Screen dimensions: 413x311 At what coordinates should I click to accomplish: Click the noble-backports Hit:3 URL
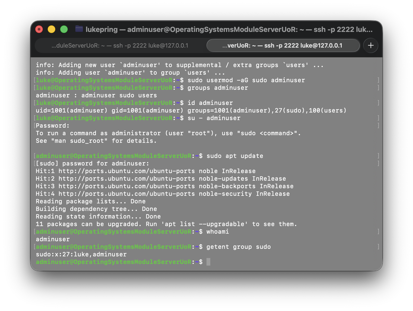point(127,186)
